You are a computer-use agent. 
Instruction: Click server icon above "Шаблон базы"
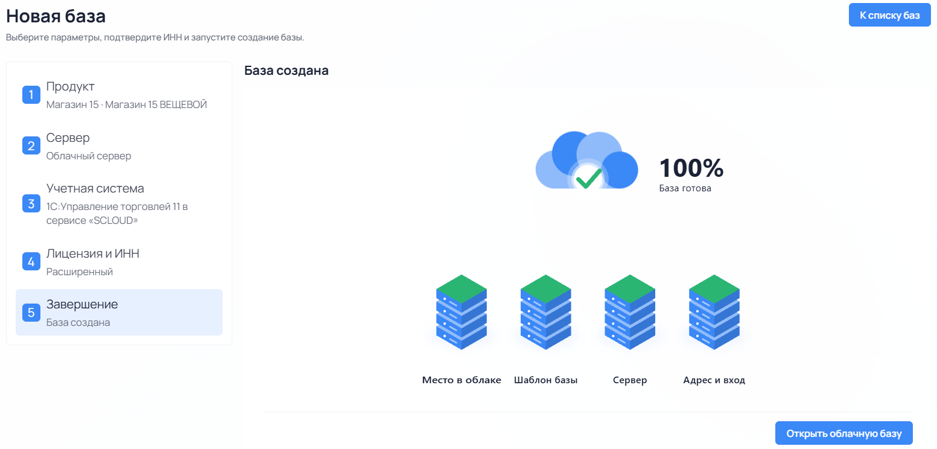coord(546,312)
